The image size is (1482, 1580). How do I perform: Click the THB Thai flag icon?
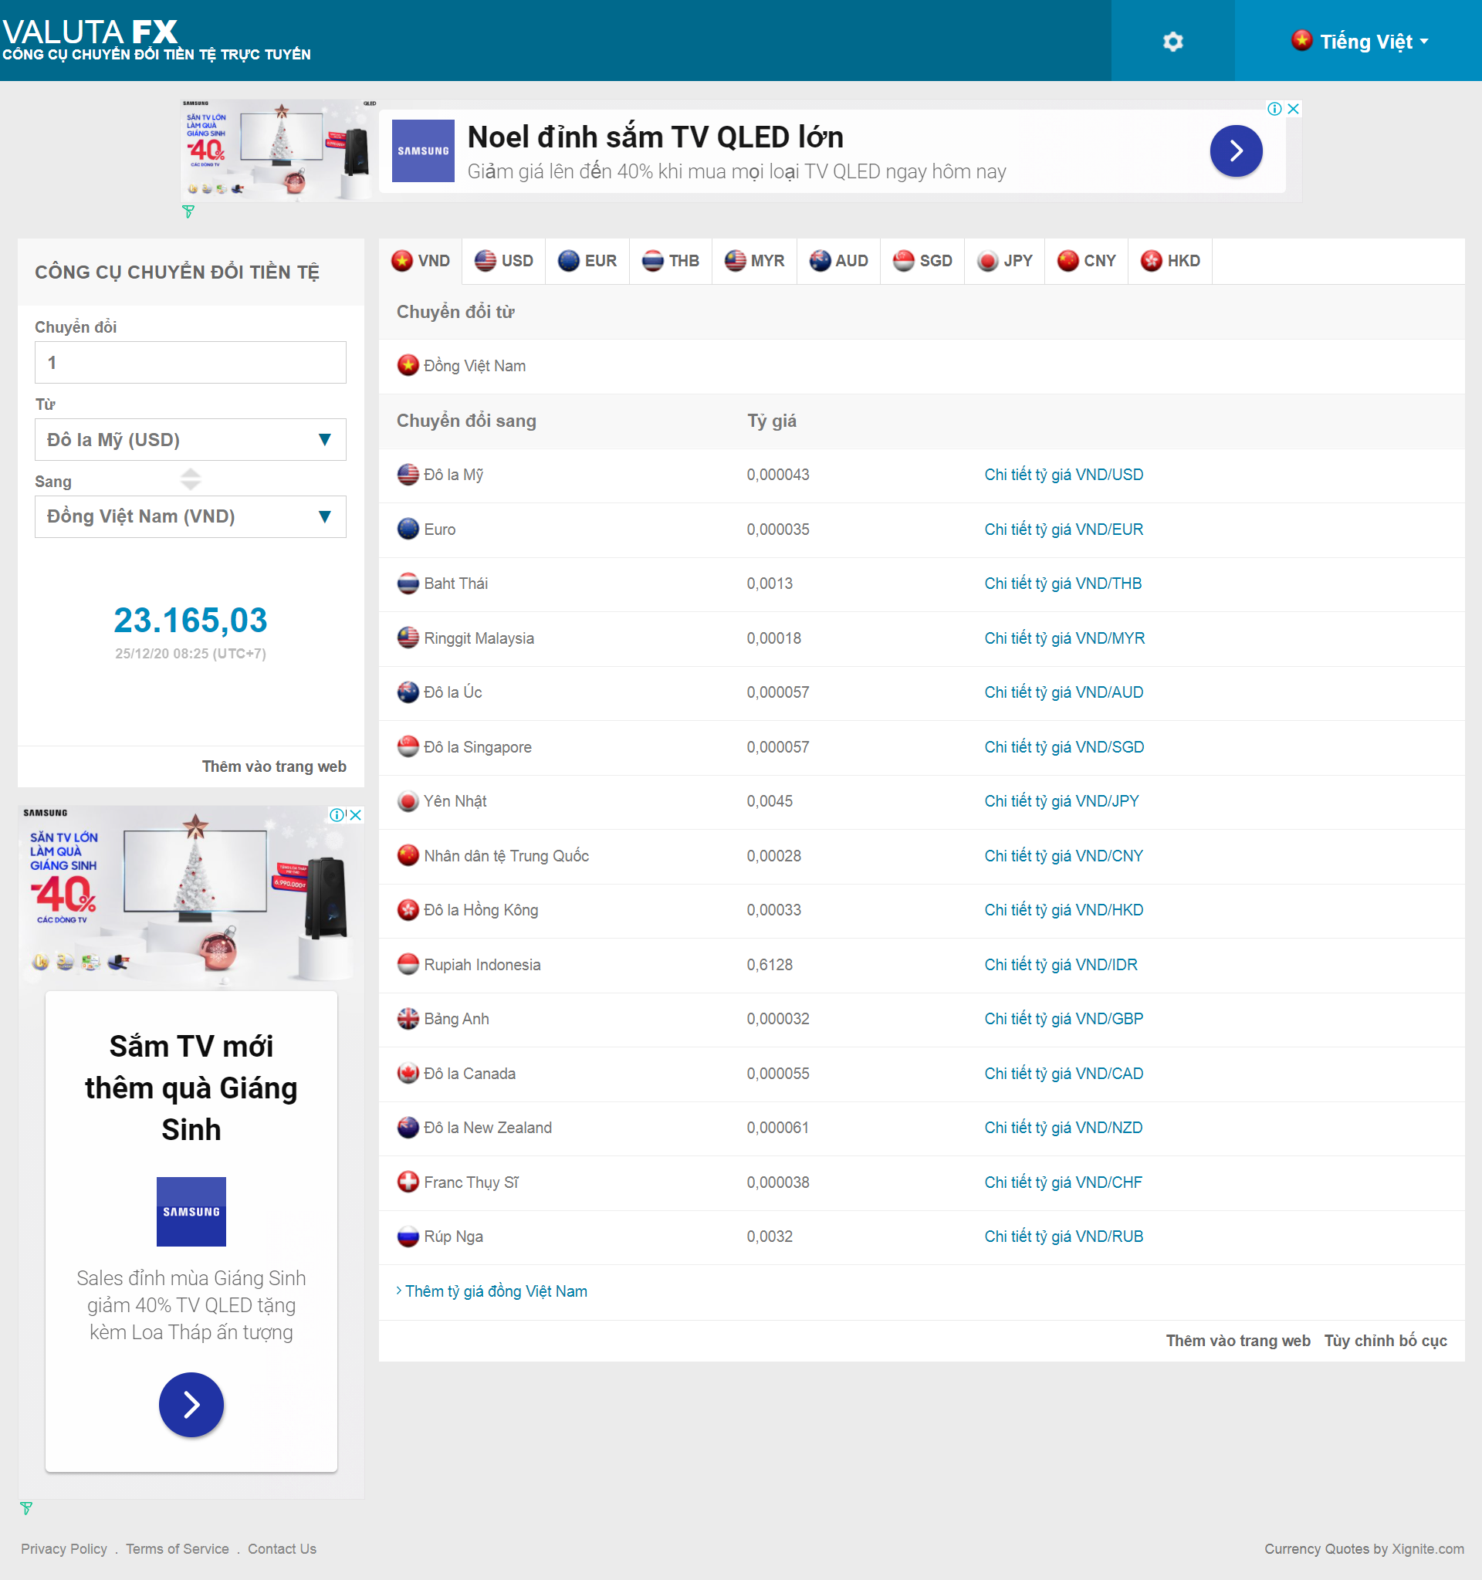click(x=651, y=260)
